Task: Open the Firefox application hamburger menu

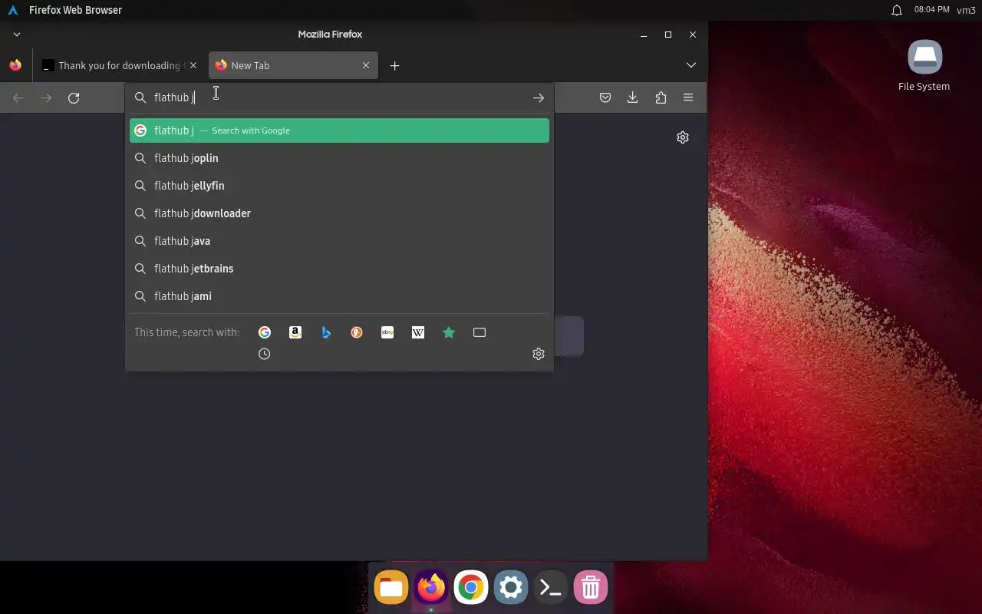Action: pos(688,97)
